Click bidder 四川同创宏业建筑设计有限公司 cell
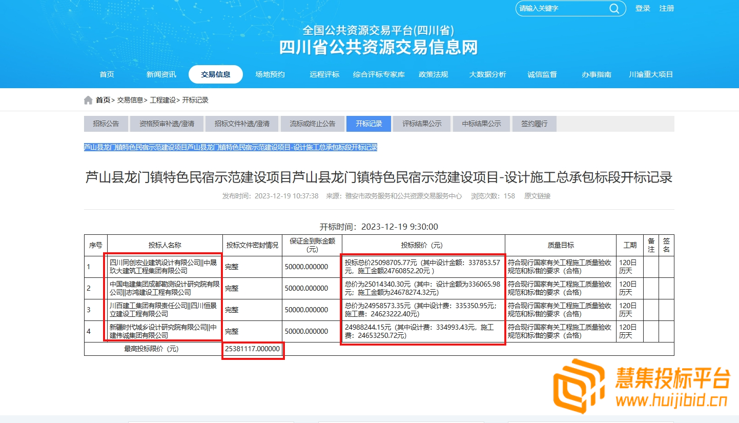This screenshot has width=739, height=423. [165, 267]
